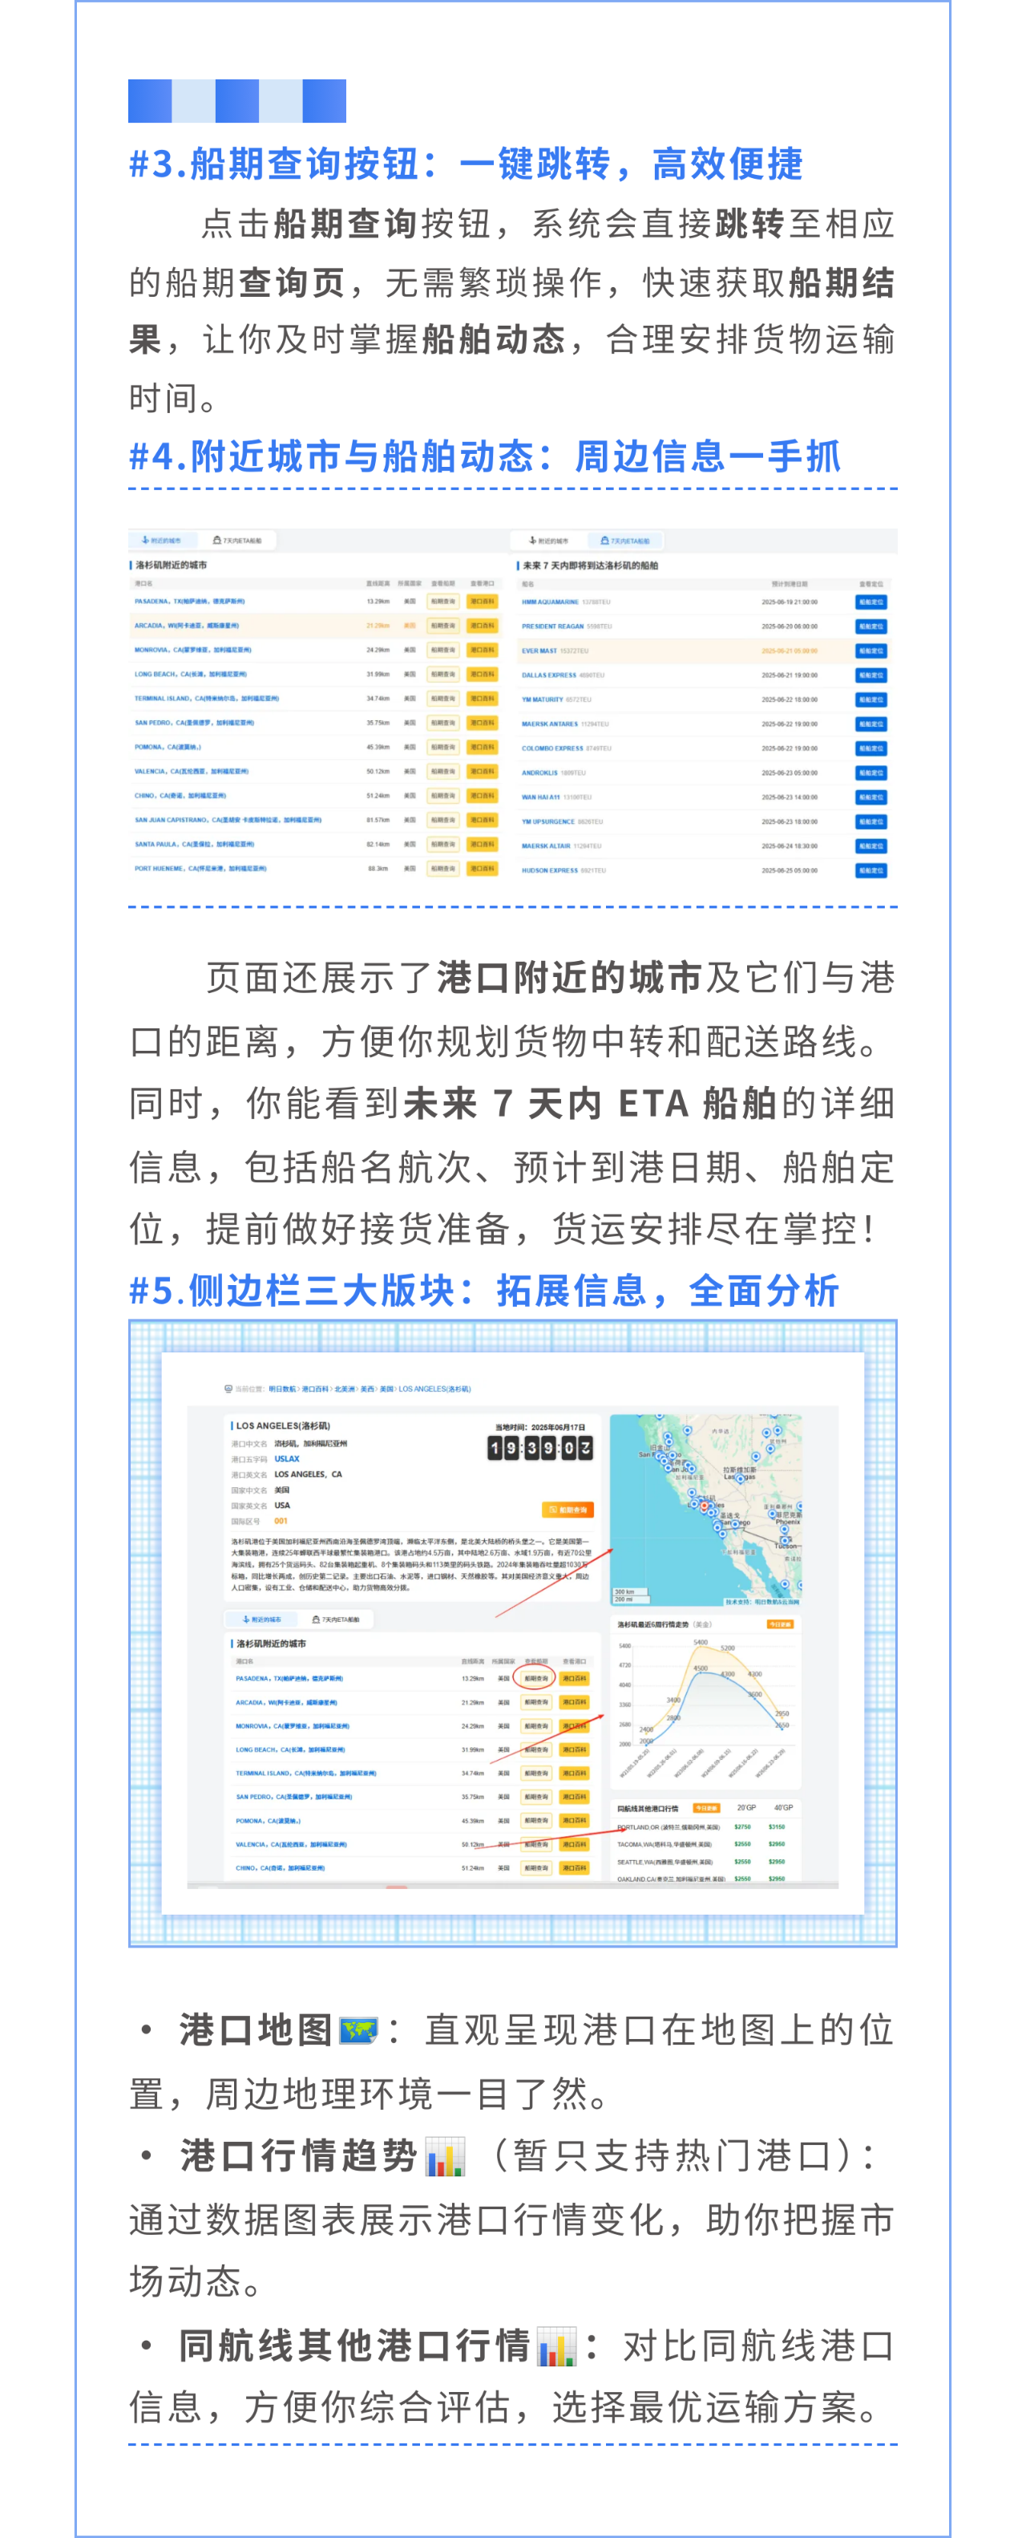Click the world map emoji after 港口地图
Viewport: 1026px width, 2538px height.
point(358,2030)
